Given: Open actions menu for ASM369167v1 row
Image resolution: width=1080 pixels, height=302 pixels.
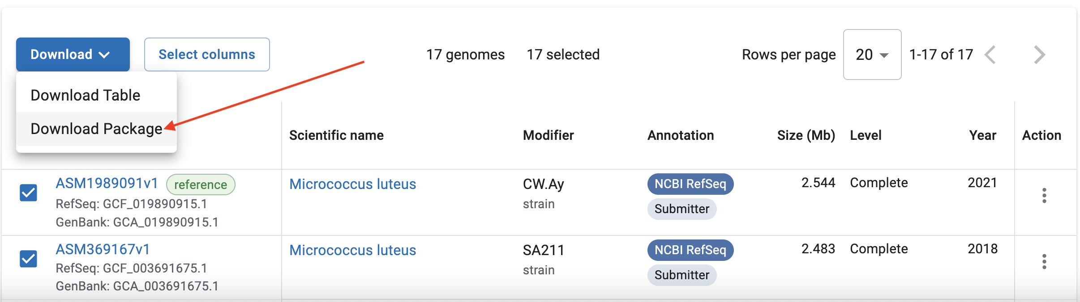Looking at the screenshot, I should pos(1044,261).
